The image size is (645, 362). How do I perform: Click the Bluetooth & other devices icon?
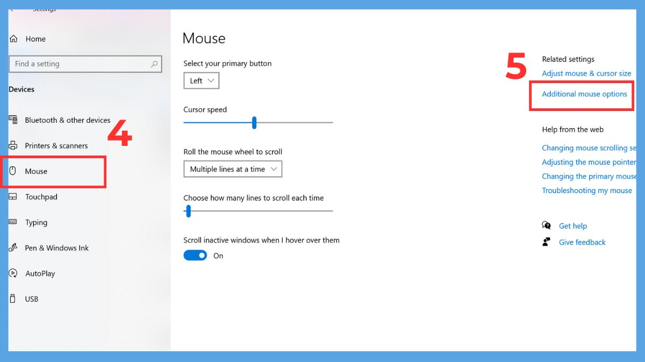13,120
